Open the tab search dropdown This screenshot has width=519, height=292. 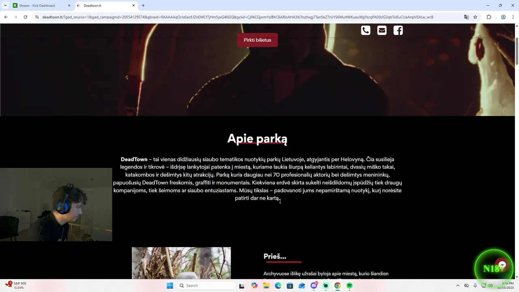point(5,6)
